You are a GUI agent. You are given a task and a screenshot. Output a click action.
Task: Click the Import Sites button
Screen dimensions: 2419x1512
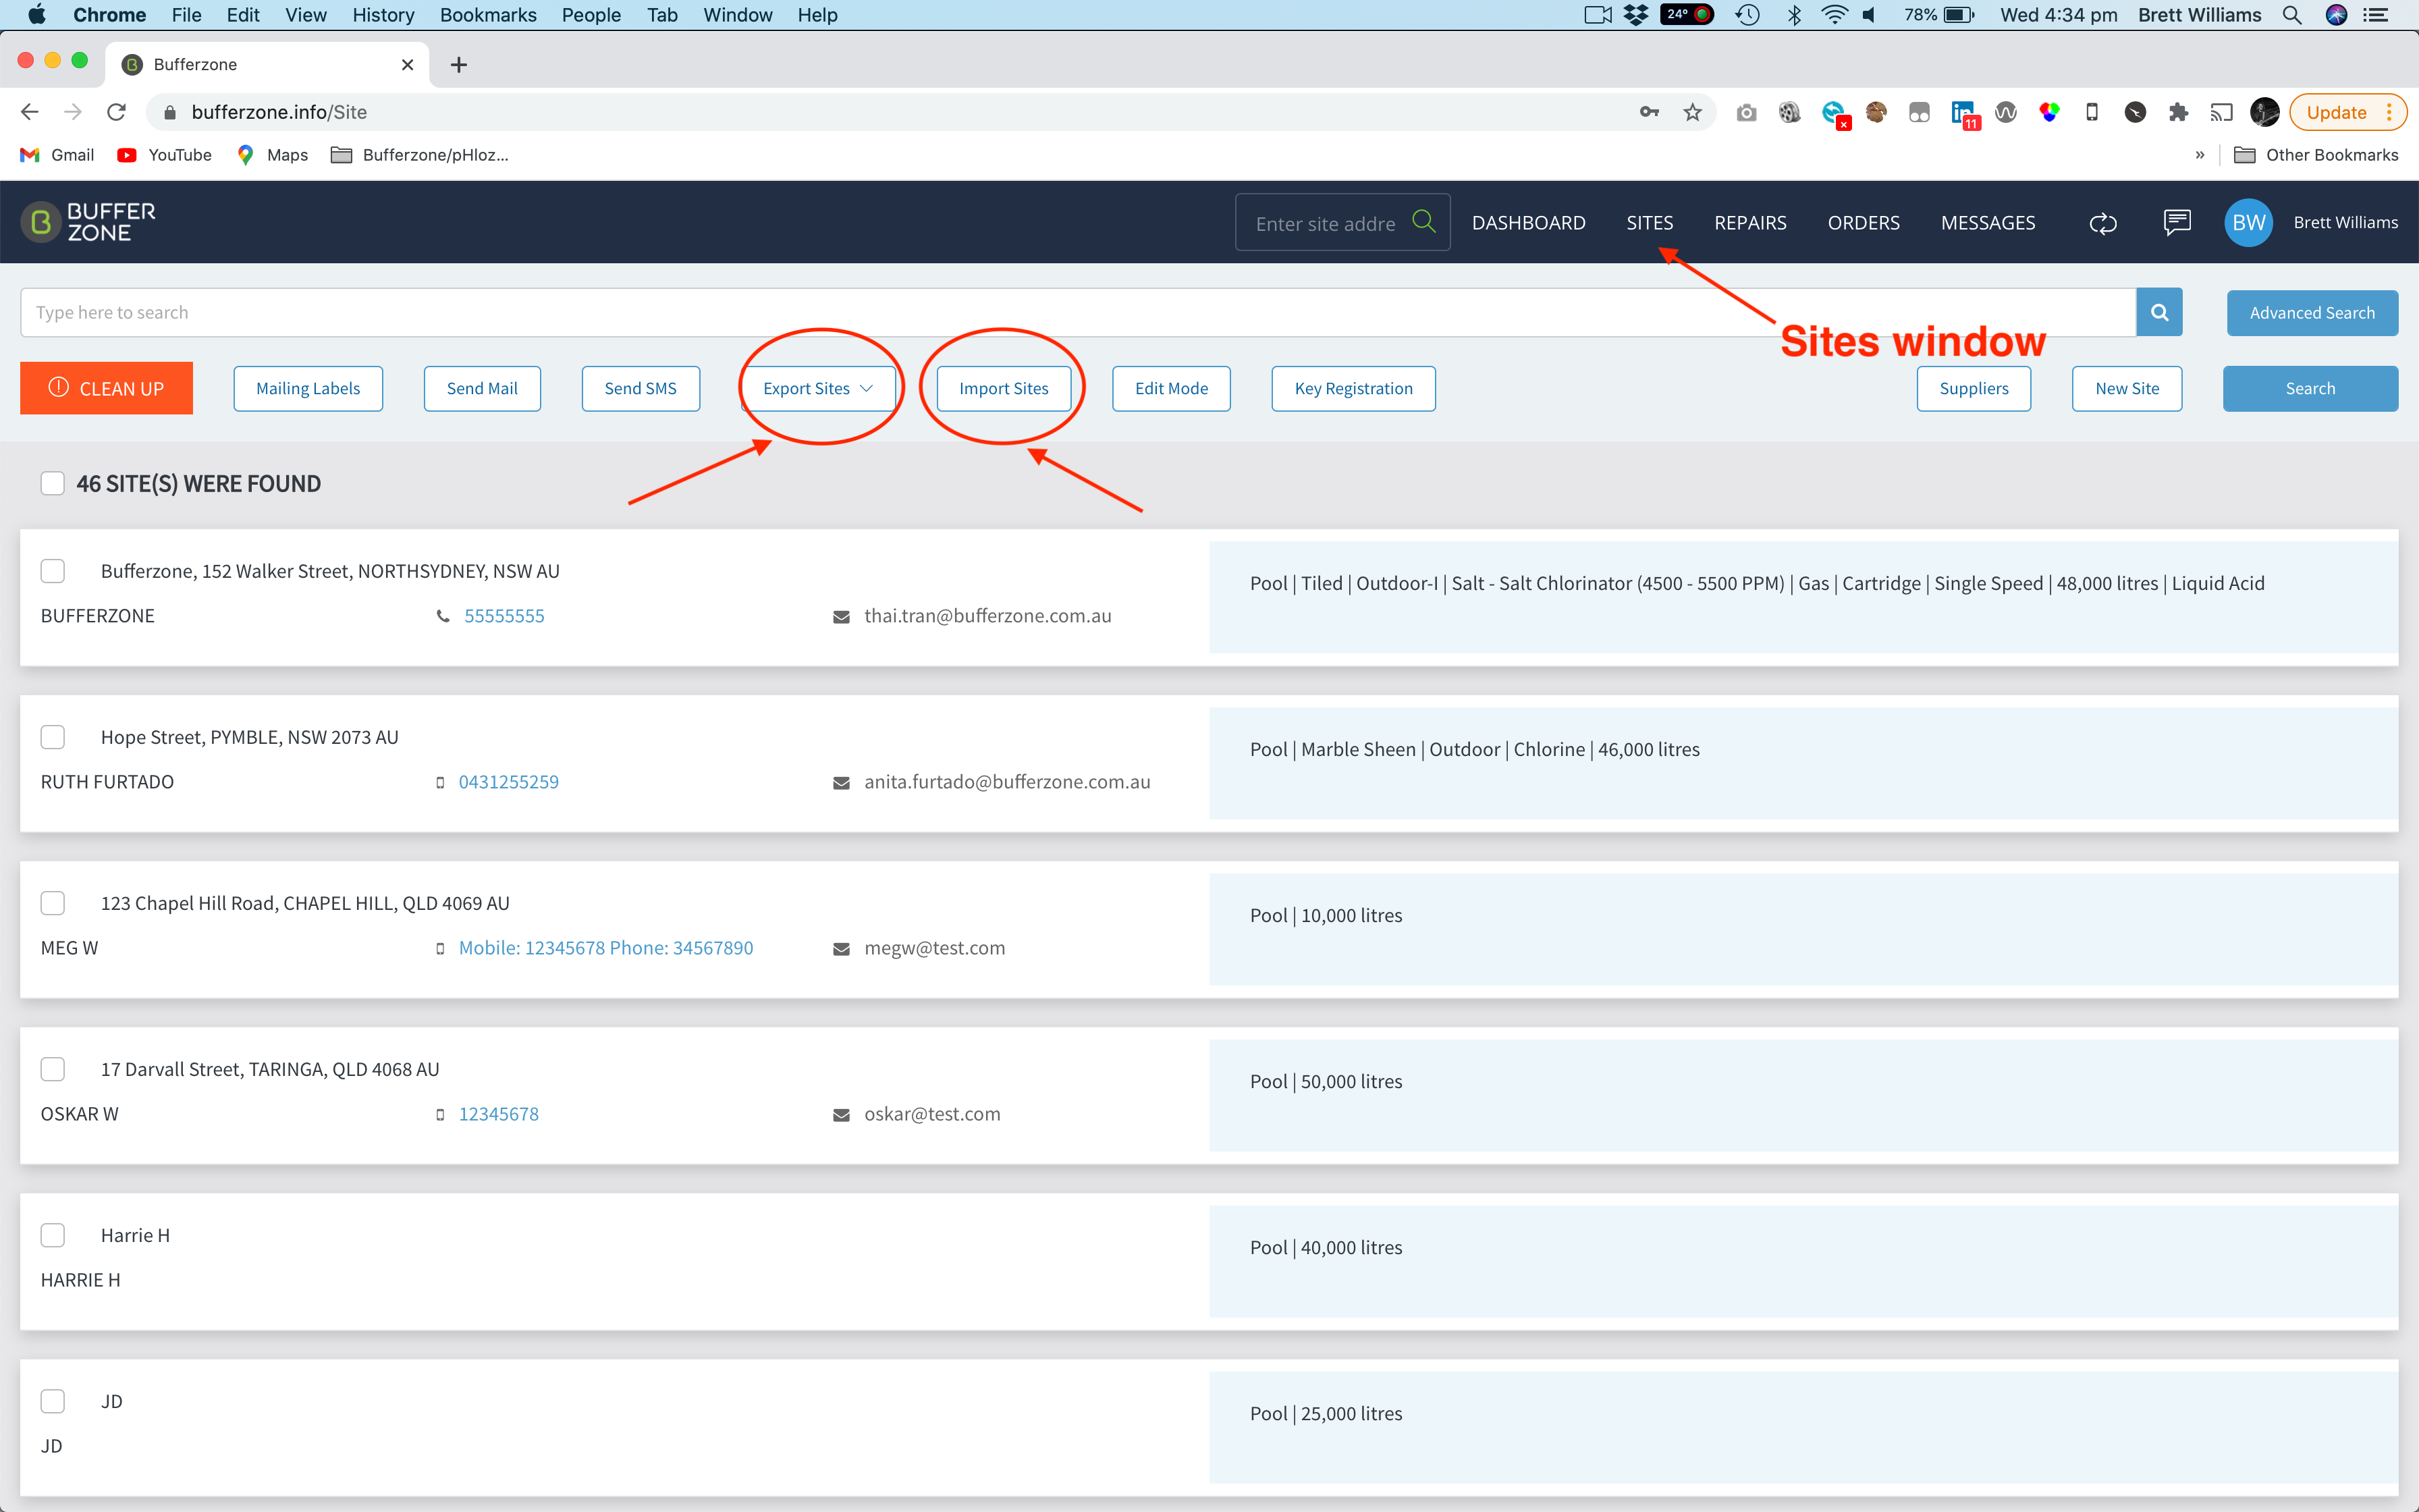tap(1004, 388)
